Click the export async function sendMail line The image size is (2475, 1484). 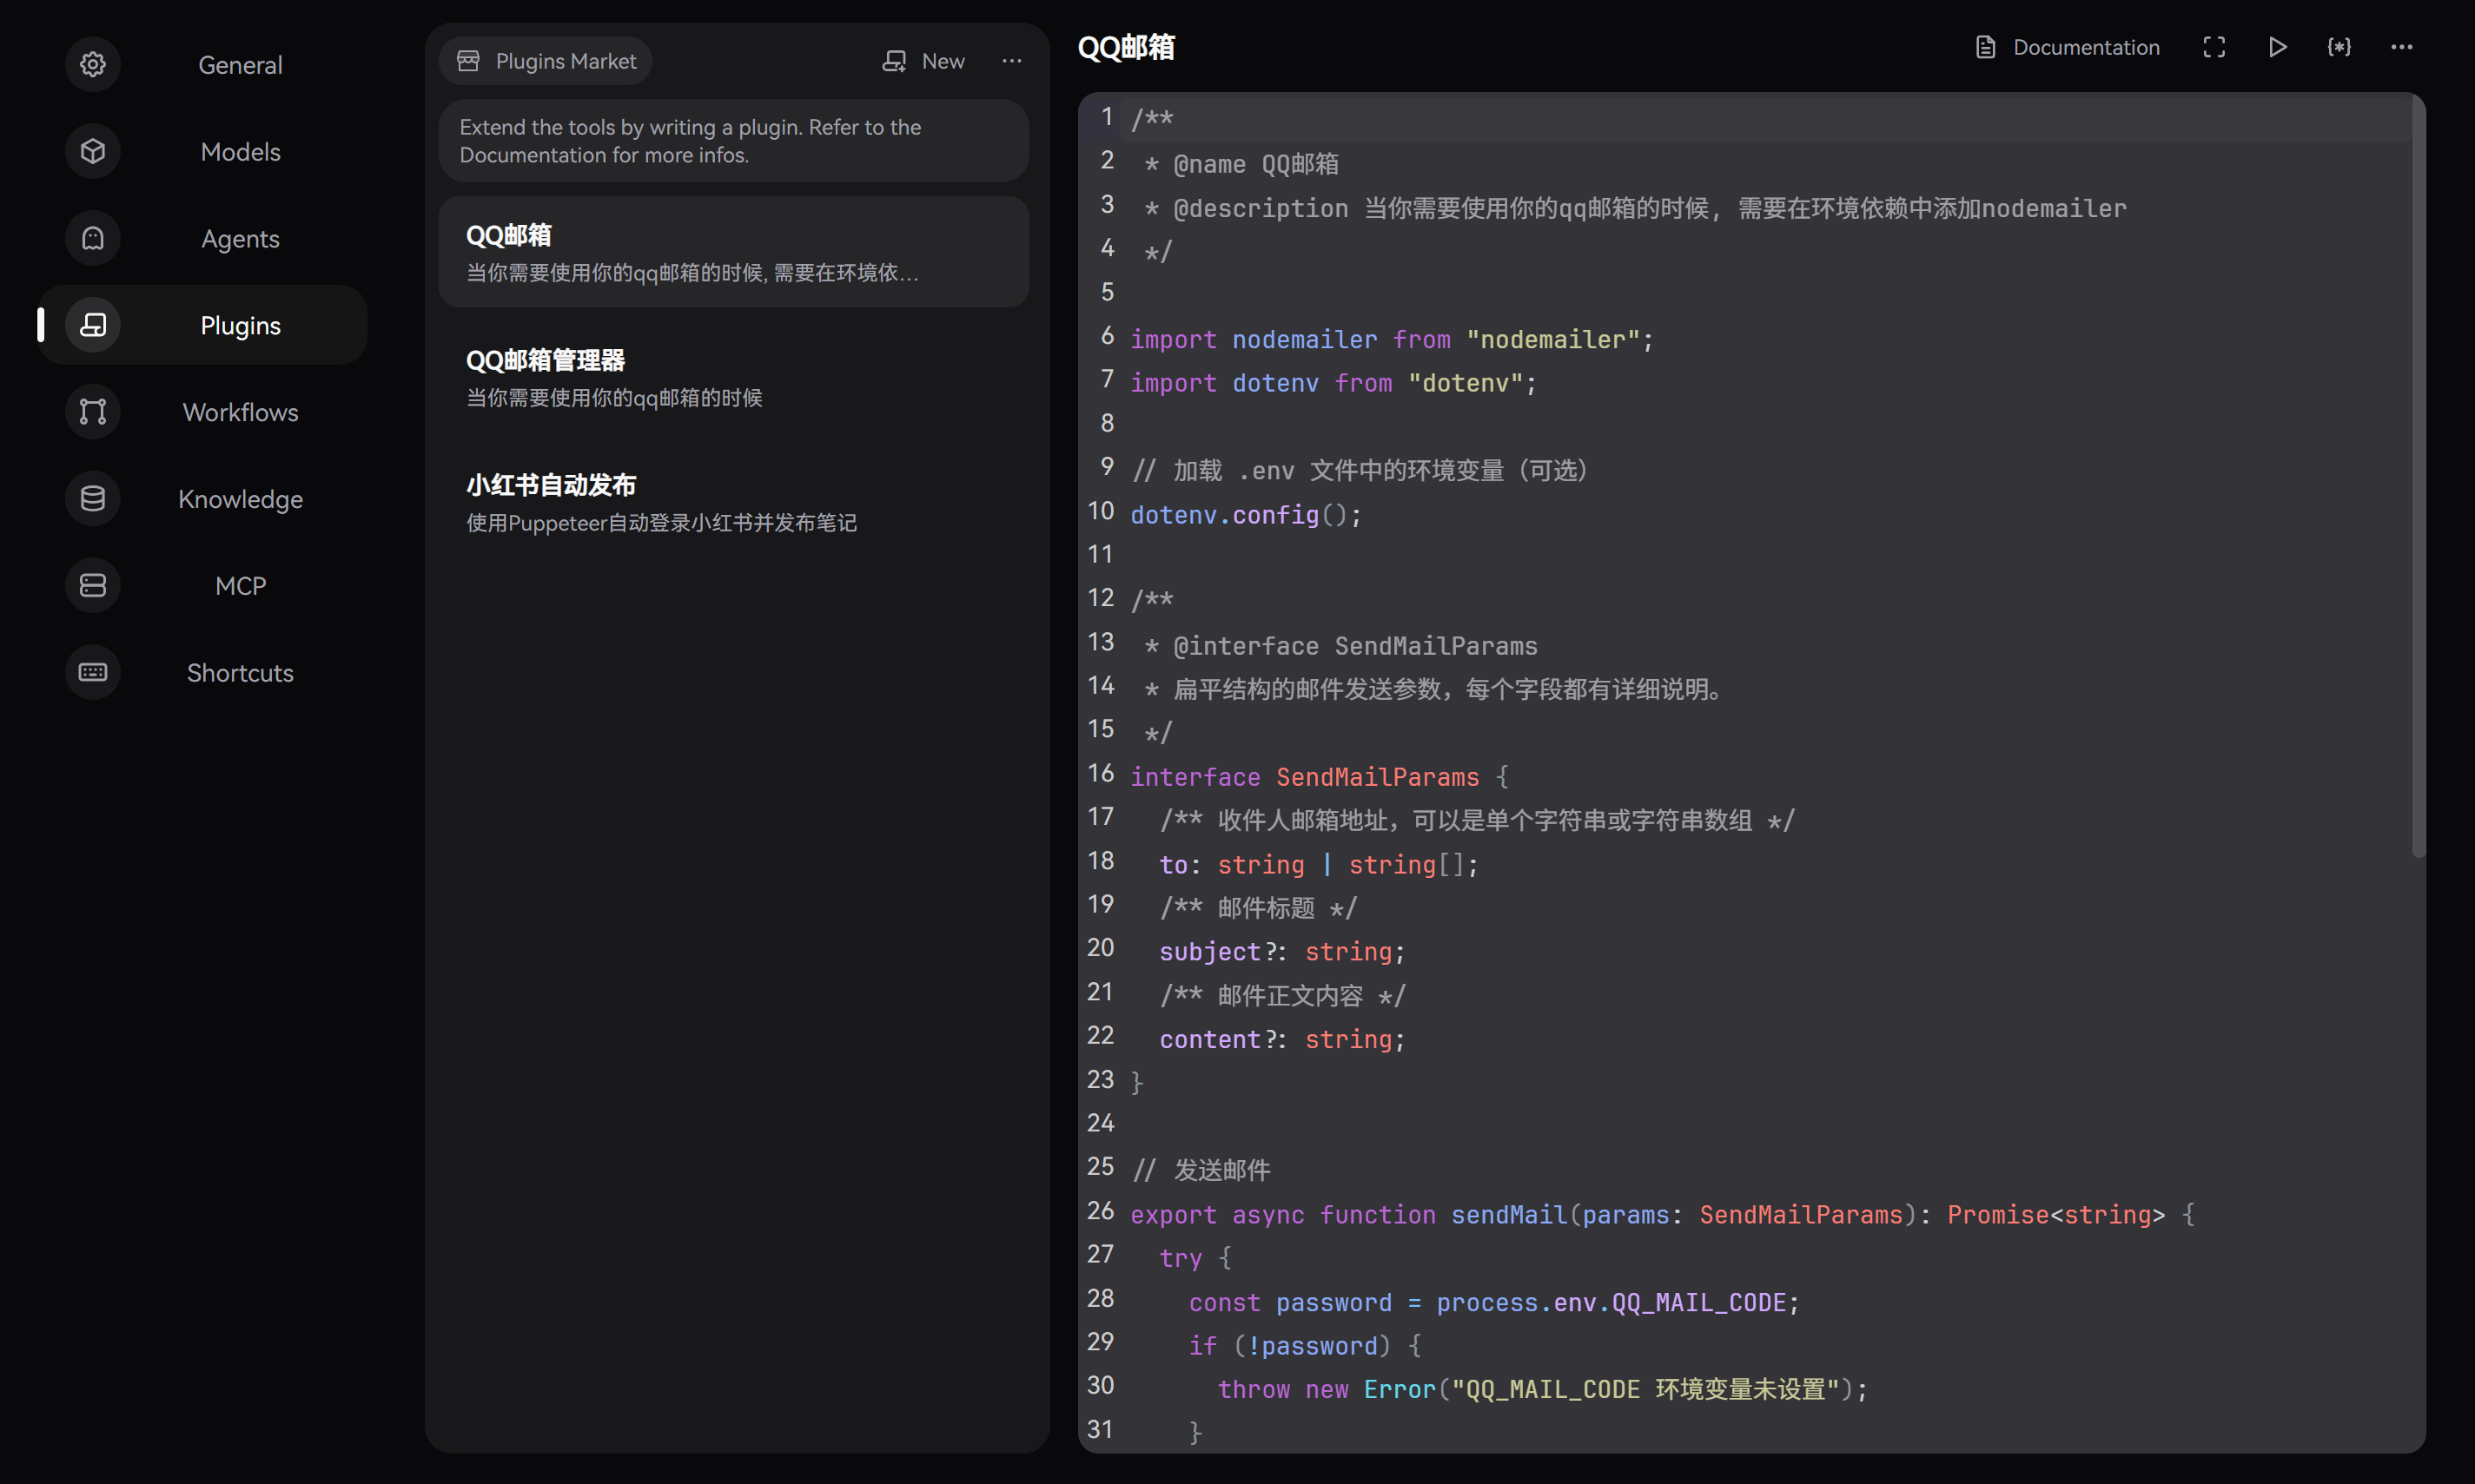pos(1663,1215)
